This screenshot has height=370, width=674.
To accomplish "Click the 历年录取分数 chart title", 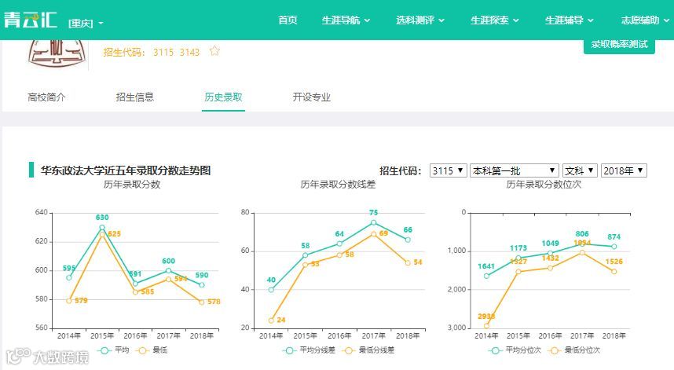I will [x=132, y=185].
